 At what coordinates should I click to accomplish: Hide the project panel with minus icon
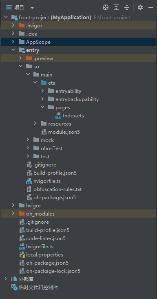coord(151,7)
